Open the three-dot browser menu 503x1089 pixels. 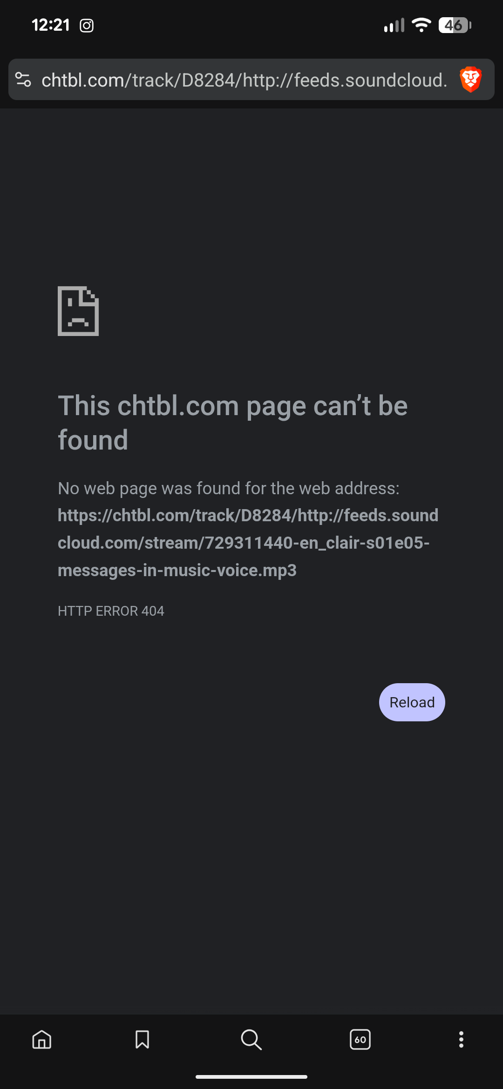pos(461,1039)
